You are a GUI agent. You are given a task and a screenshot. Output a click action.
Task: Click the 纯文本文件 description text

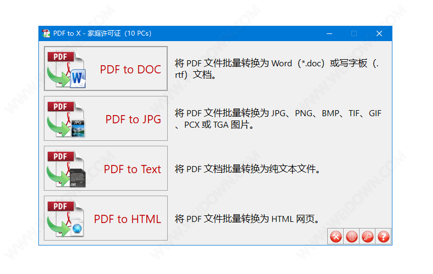click(248, 169)
